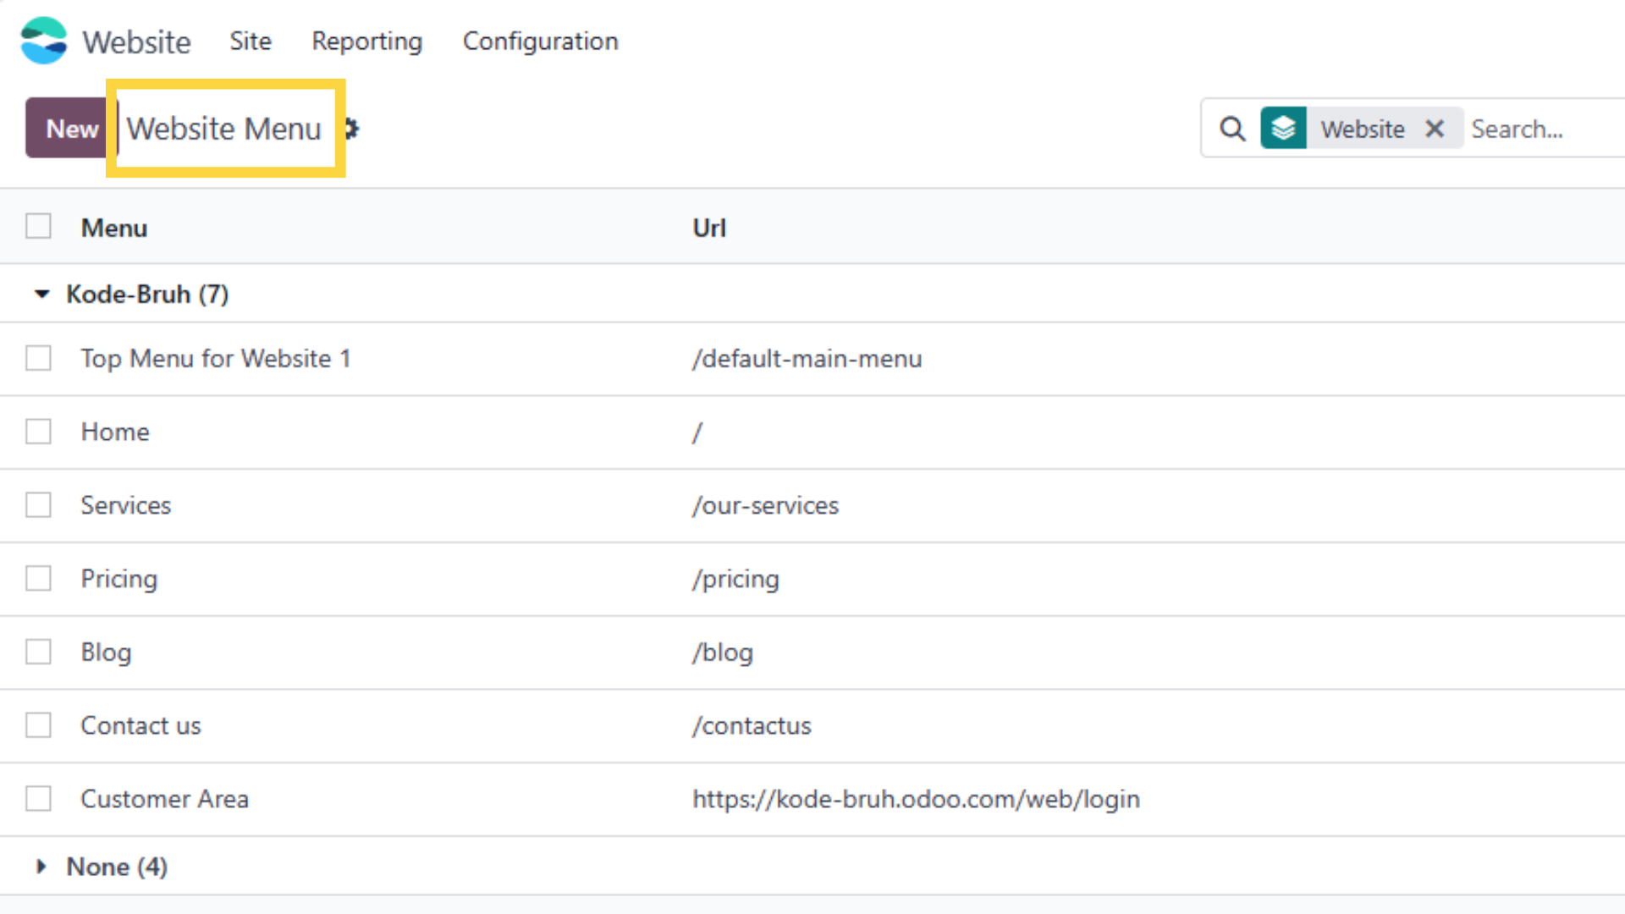Click the Website app name in the navbar
This screenshot has height=914, width=1625.
coord(136,41)
